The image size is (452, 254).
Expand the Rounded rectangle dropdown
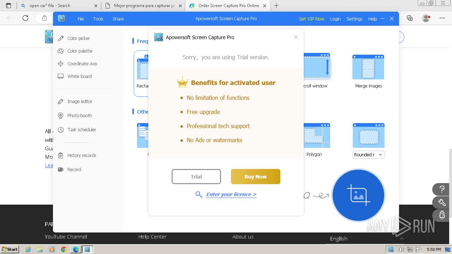click(380, 155)
